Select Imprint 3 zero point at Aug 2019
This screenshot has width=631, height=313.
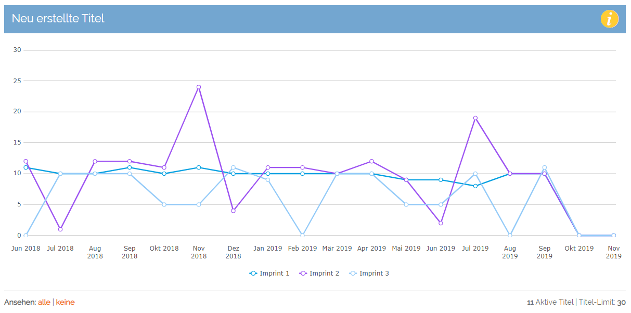coord(510,236)
